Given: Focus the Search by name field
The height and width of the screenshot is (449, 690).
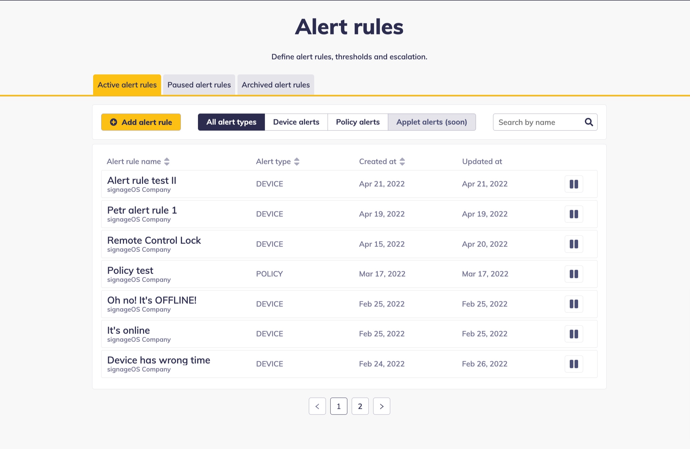Looking at the screenshot, I should coord(538,122).
